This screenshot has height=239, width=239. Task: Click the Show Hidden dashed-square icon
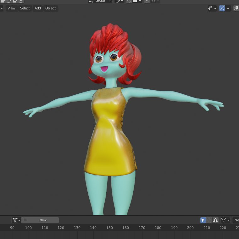click(x=209, y=220)
